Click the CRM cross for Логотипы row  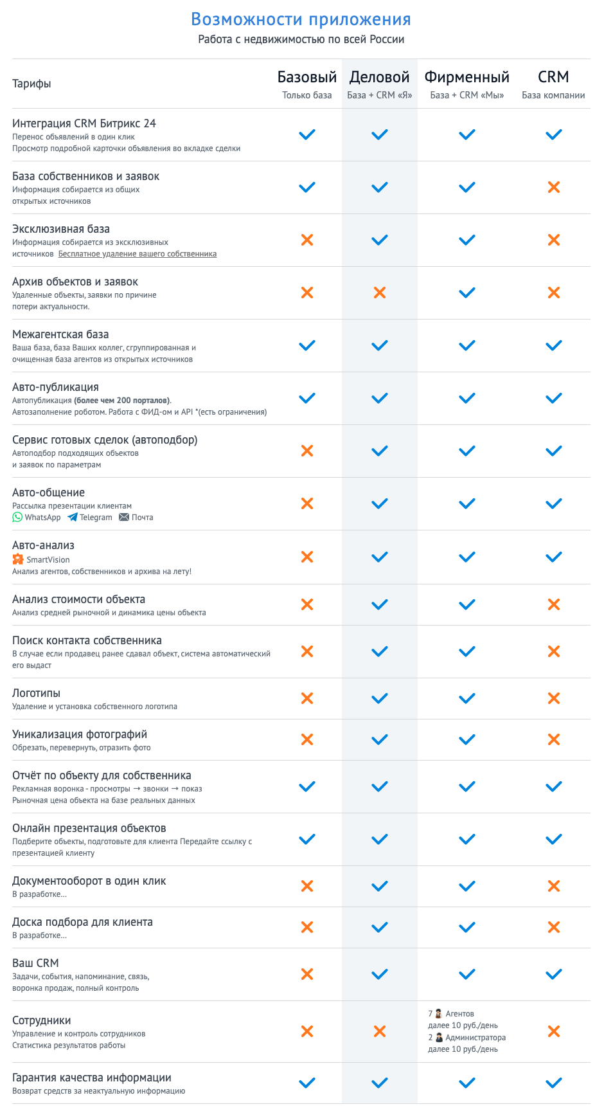pyautogui.click(x=554, y=698)
